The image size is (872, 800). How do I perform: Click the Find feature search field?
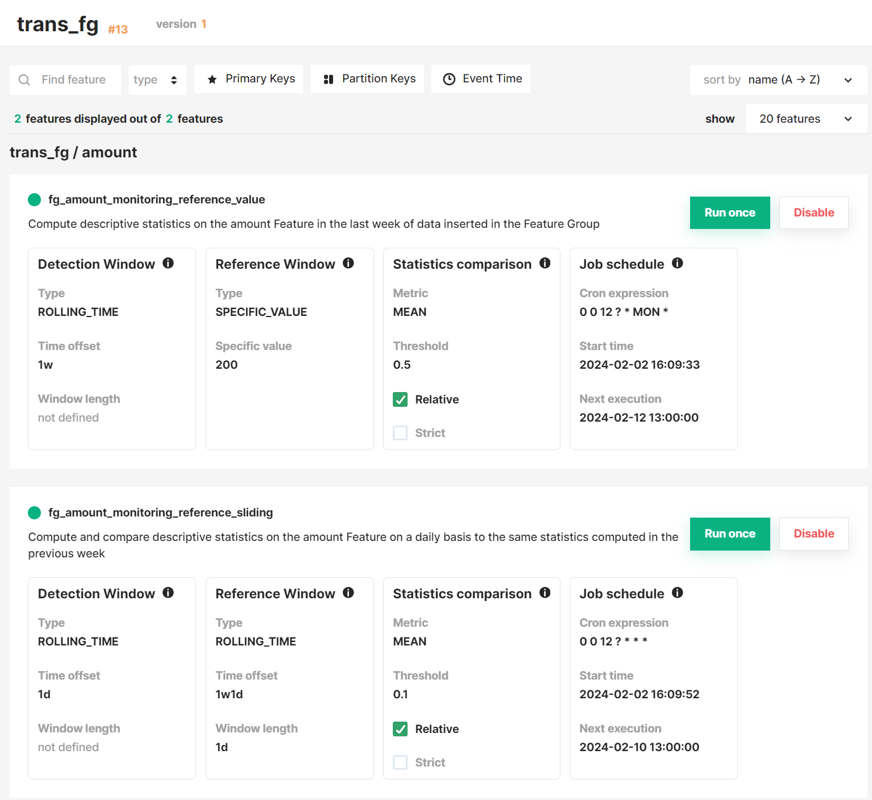73,80
